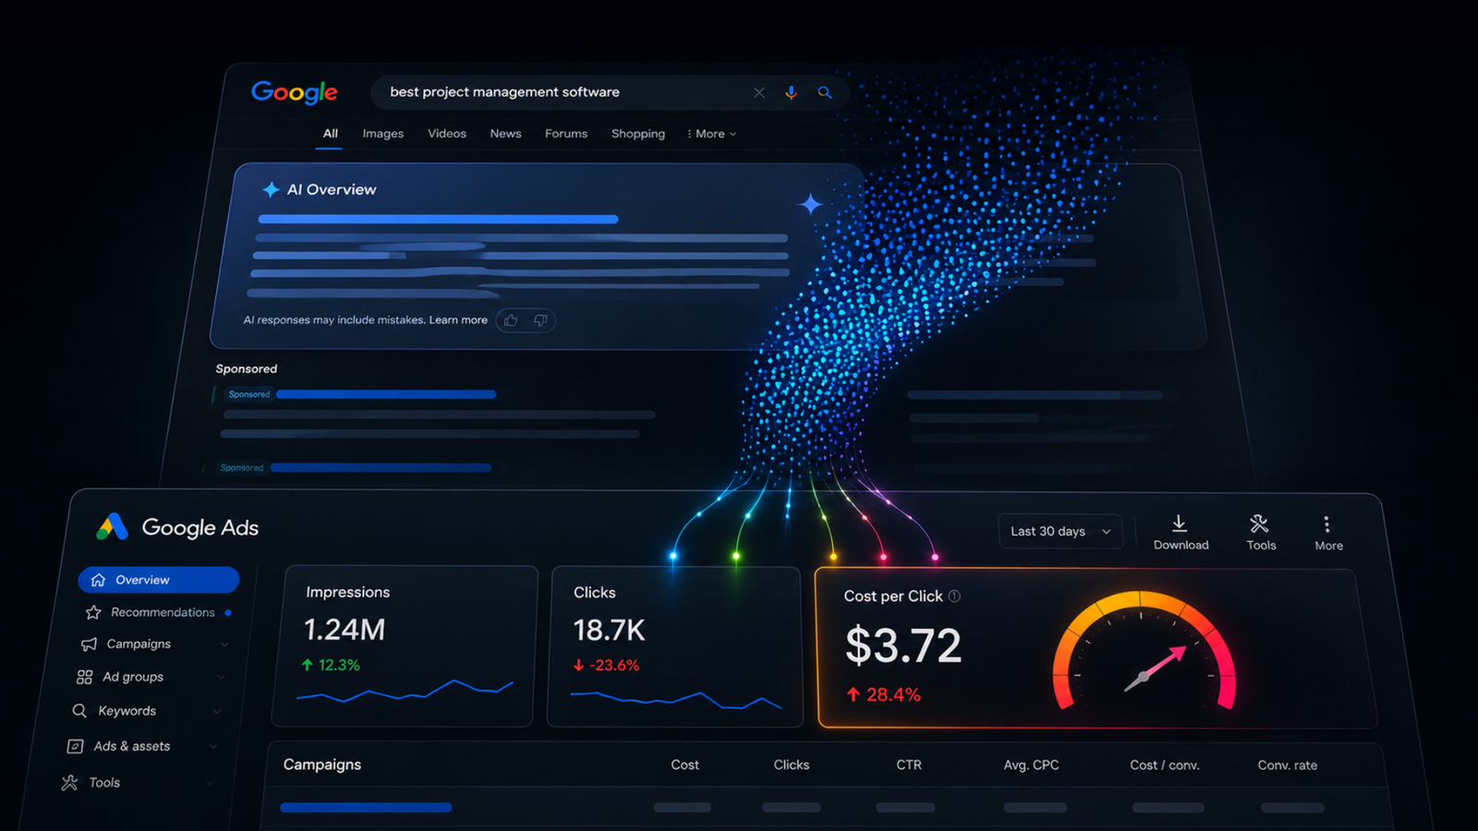Expand the Ad groups sidebar section
The width and height of the screenshot is (1478, 831).
click(x=151, y=677)
